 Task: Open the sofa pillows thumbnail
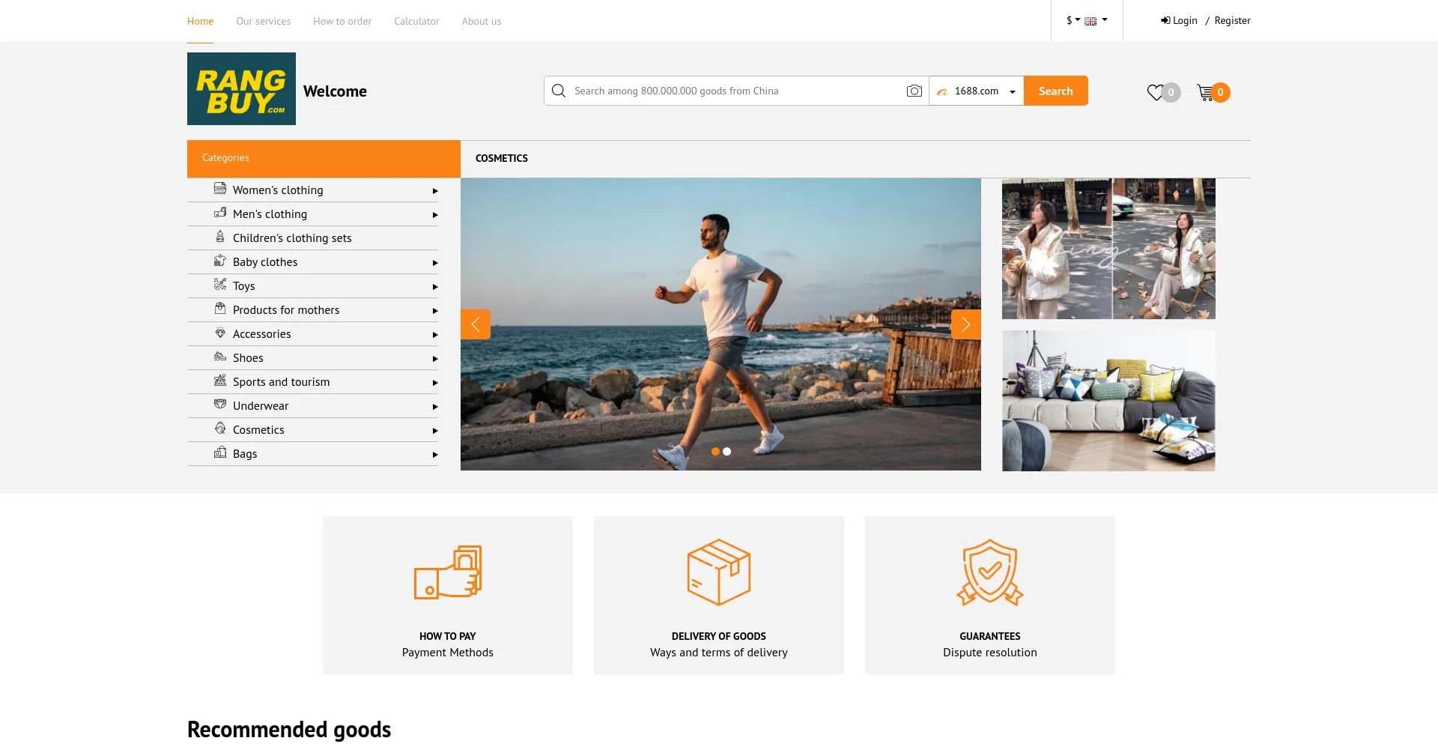click(x=1108, y=401)
